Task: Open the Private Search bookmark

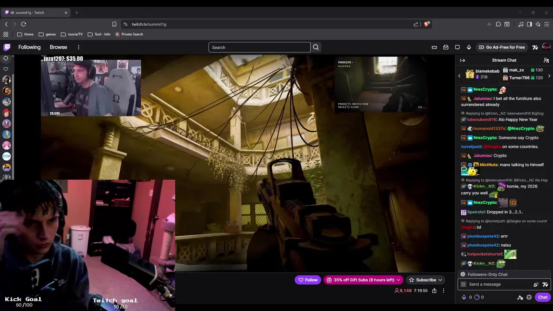Action: [x=129, y=34]
